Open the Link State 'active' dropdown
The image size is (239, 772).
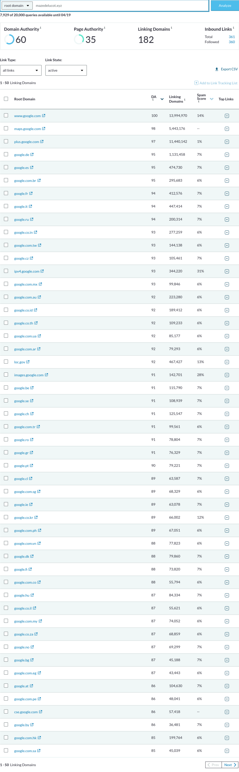point(66,70)
